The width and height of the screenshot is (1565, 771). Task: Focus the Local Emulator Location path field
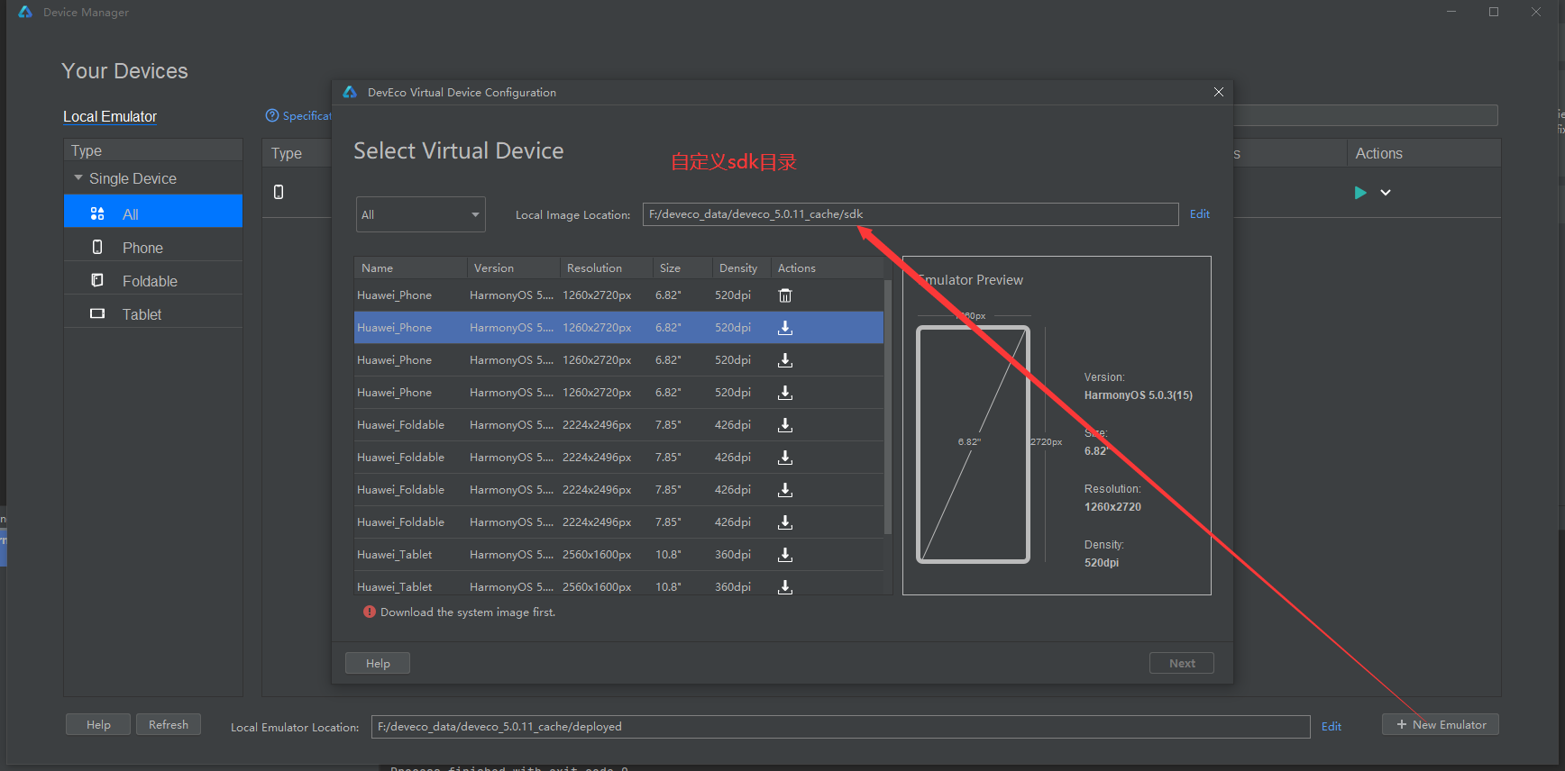click(840, 727)
